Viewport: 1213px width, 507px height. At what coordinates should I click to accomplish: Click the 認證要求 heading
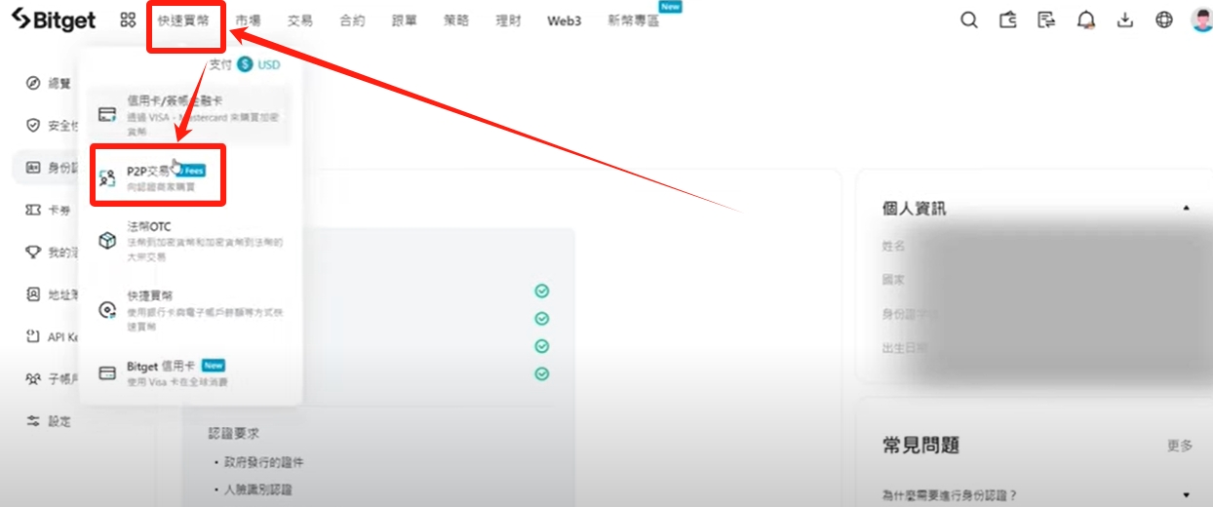click(x=233, y=433)
